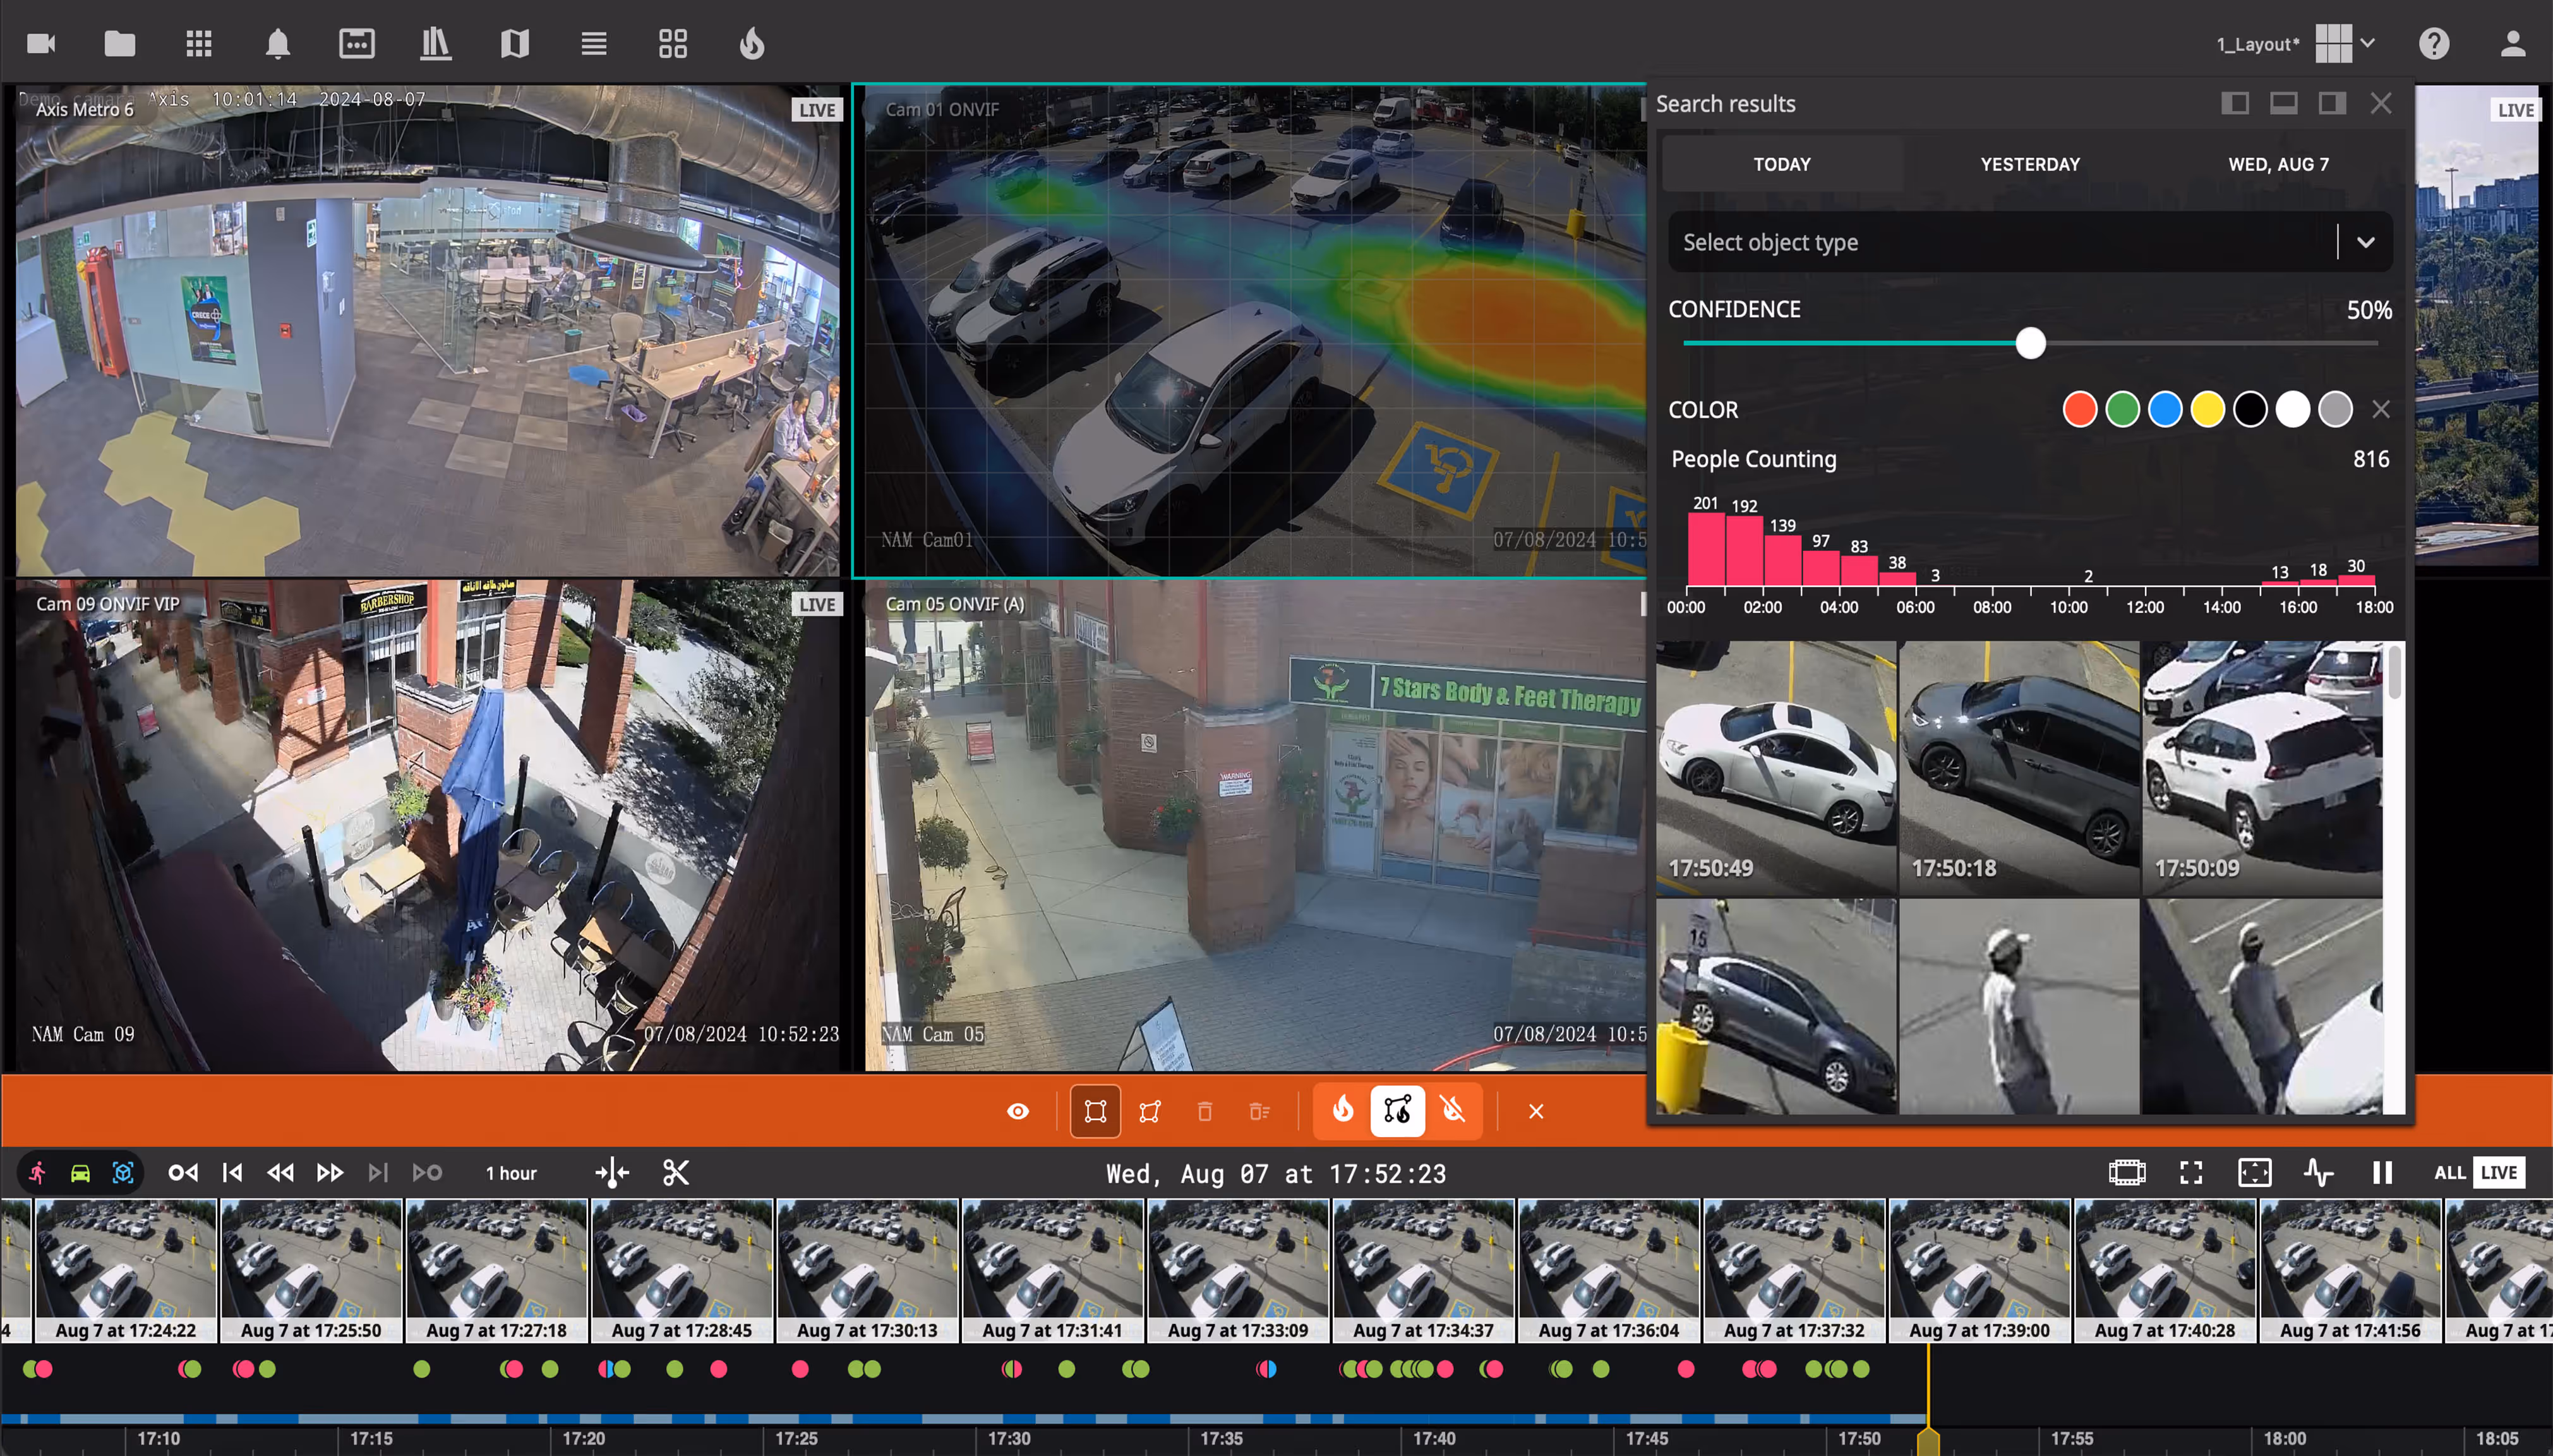Disable heatmap with crossed-out flame icon
Screen dimensions: 2553x1456
1453,1111
